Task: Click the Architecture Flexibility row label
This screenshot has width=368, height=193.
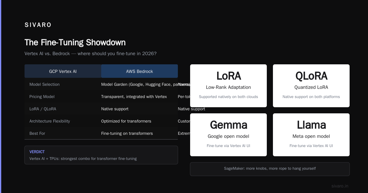Action: 50,121
